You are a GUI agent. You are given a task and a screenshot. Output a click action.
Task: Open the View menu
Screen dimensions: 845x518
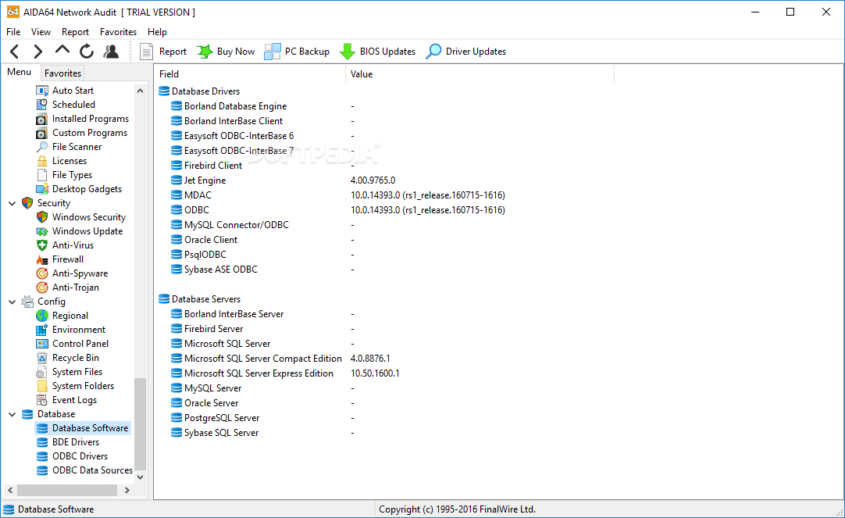(41, 32)
